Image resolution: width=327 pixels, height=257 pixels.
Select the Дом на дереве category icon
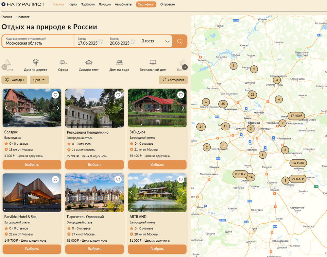tap(36, 62)
